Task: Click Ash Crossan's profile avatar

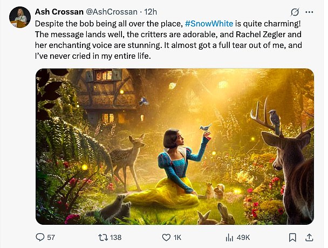Action: click(x=19, y=17)
